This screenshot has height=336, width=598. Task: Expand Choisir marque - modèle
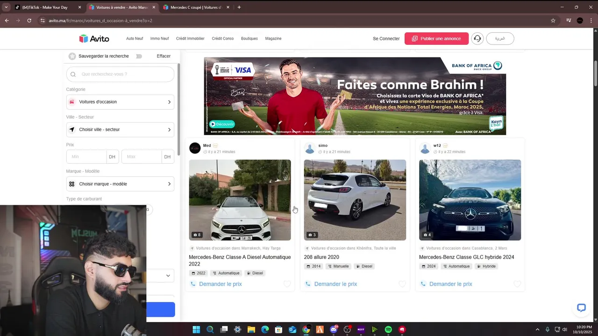[x=120, y=184]
